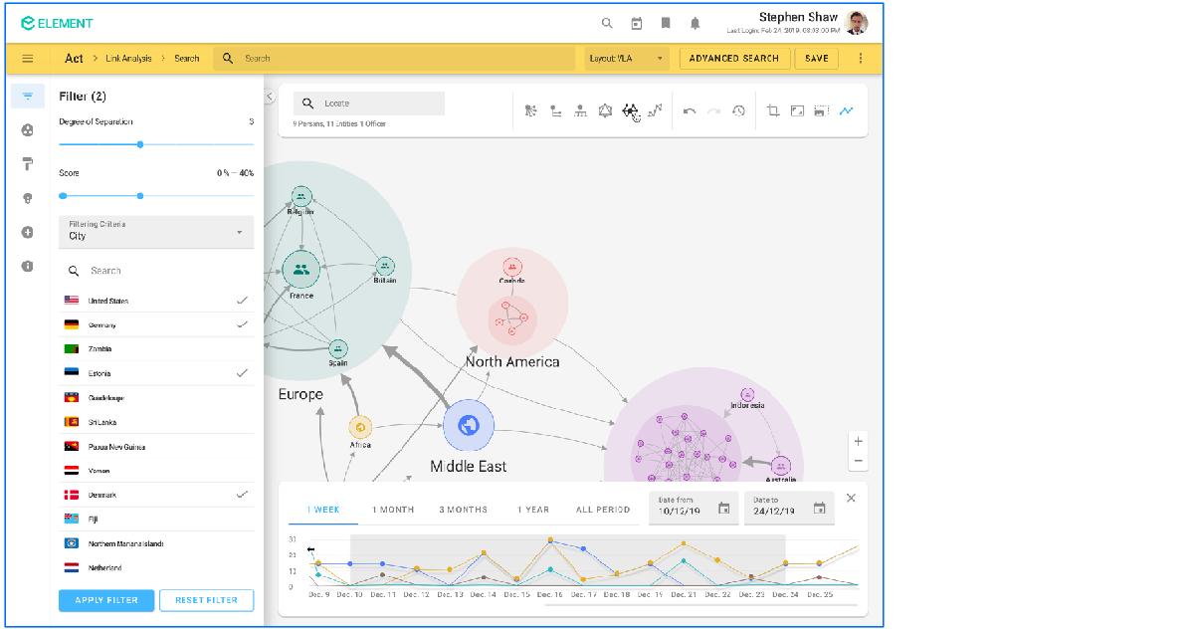1194x629 pixels.
Task: Click the notifications bell icon
Action: click(x=695, y=24)
